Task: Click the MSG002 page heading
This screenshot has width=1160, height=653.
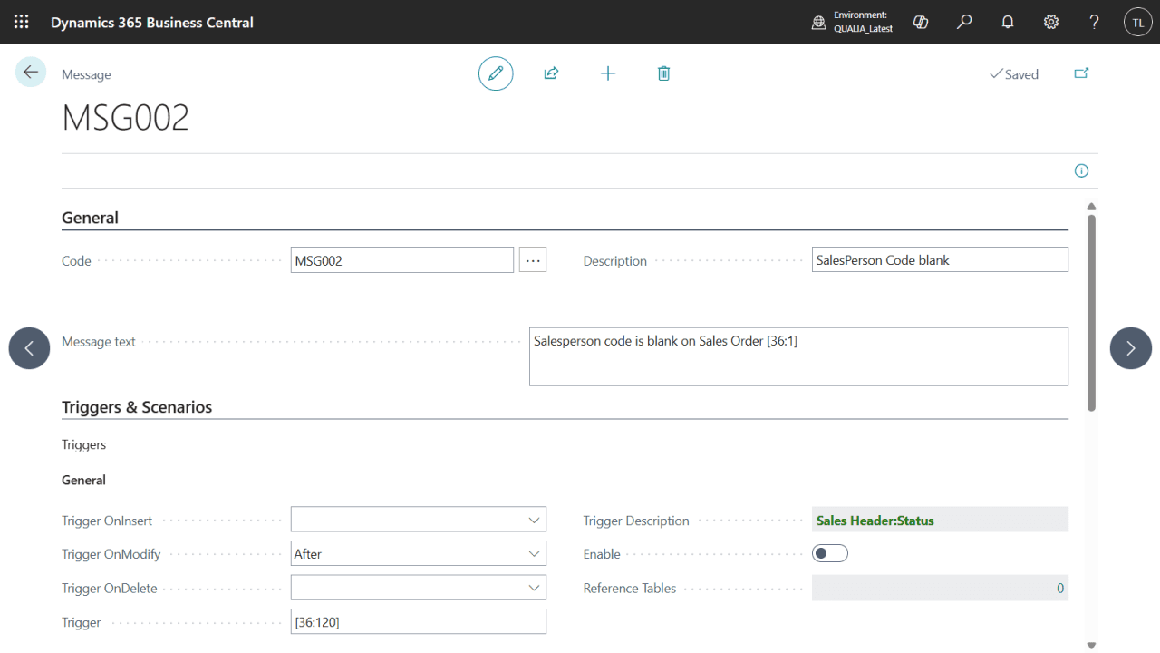Action: pyautogui.click(x=125, y=118)
